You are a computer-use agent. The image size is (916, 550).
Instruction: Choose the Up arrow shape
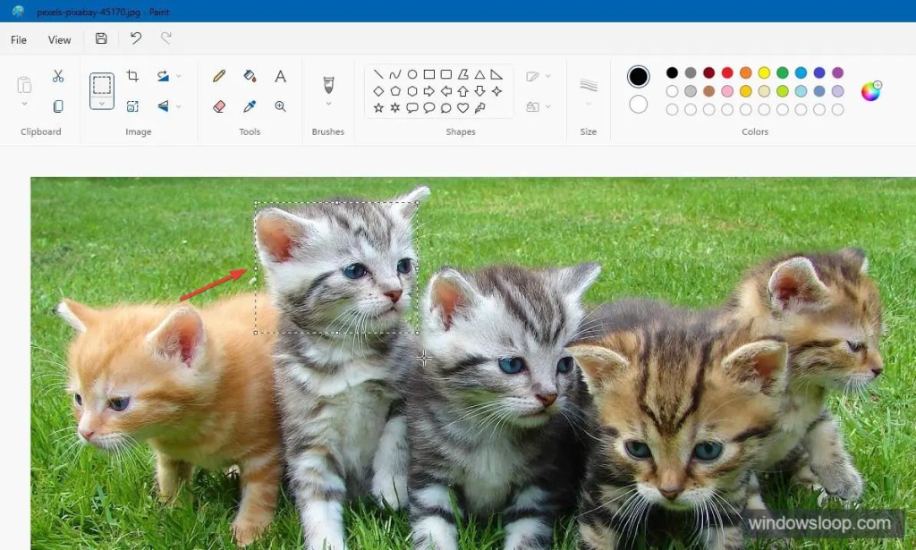pos(462,91)
